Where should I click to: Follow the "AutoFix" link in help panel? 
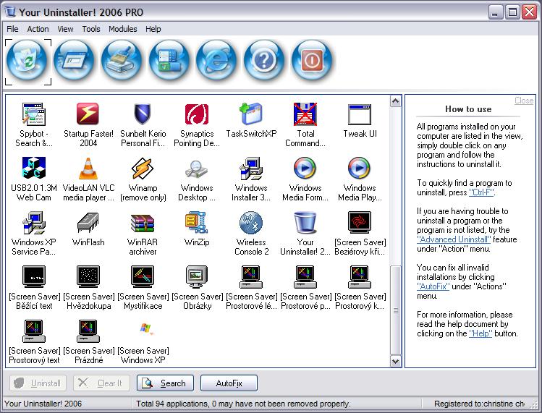tap(433, 286)
